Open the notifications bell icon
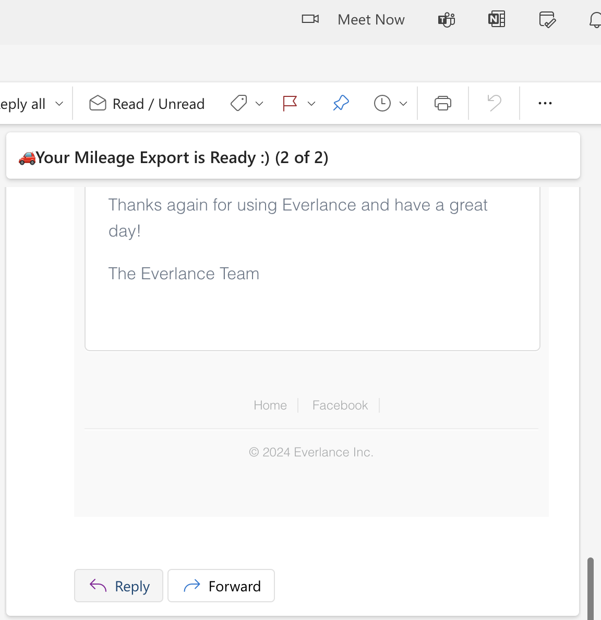The height and width of the screenshot is (620, 601). pos(595,20)
